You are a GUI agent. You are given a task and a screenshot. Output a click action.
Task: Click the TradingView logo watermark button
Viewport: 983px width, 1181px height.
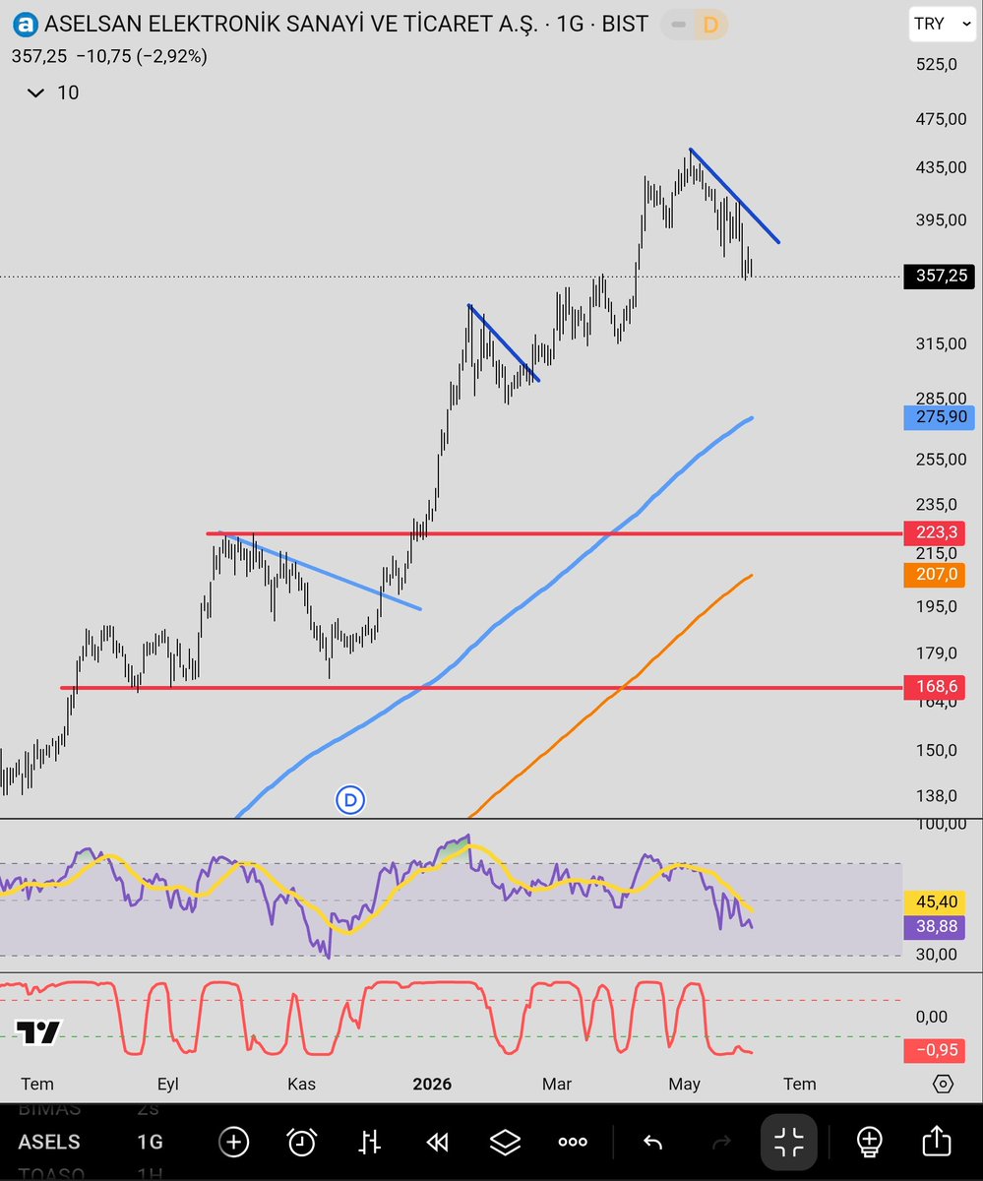pos(39,1032)
